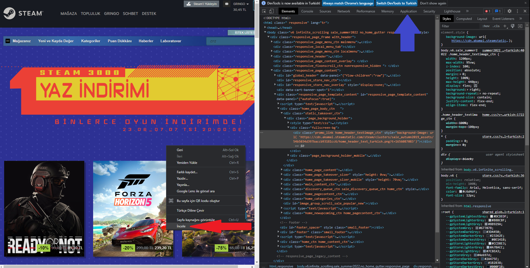This screenshot has height=268, width=530.
Task: Close the DevTools panel with the X
Action: pos(525,11)
